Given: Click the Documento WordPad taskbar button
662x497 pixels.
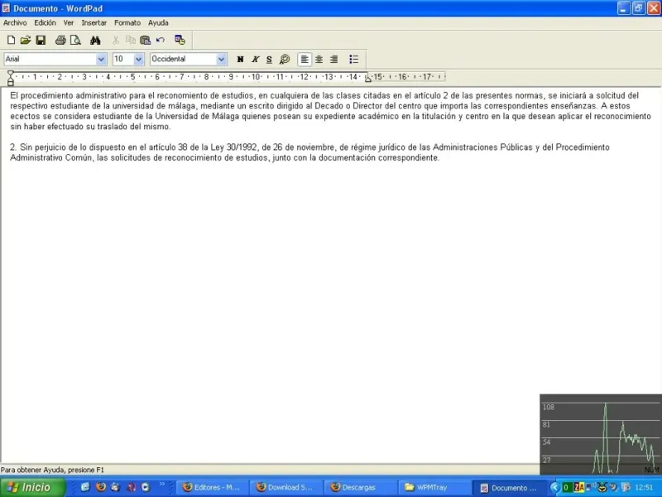Looking at the screenshot, I should [509, 488].
